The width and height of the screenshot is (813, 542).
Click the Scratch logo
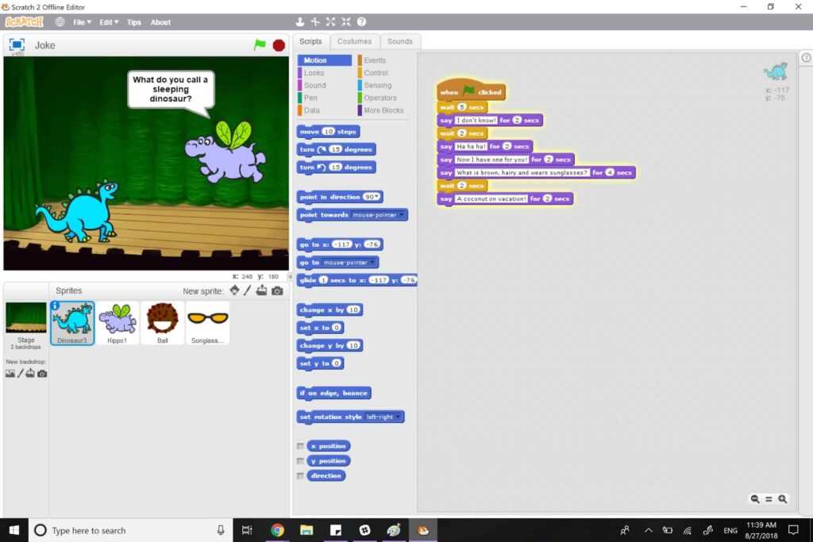pos(25,21)
